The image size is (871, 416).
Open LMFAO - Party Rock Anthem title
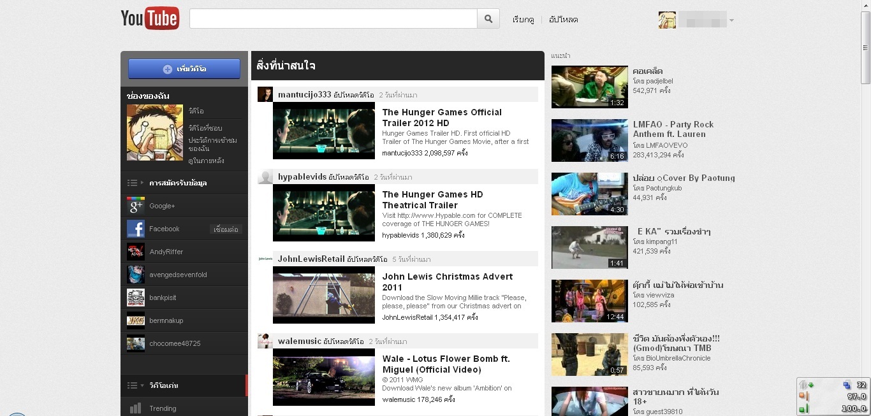tap(673, 129)
